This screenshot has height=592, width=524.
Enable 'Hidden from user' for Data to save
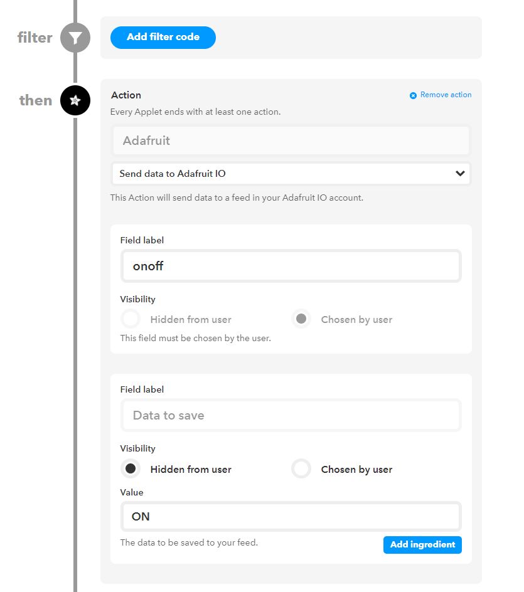[131, 468]
